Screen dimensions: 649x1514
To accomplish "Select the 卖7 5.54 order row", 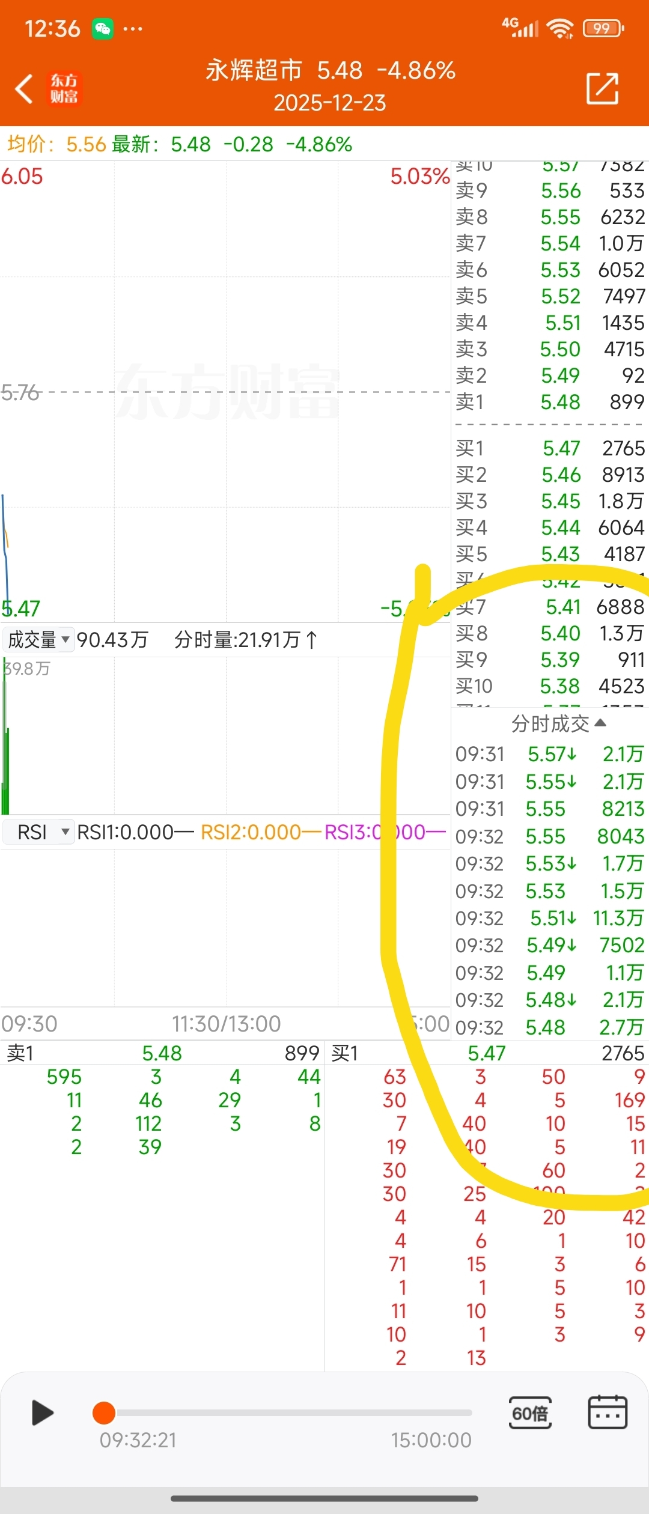I will [x=550, y=243].
